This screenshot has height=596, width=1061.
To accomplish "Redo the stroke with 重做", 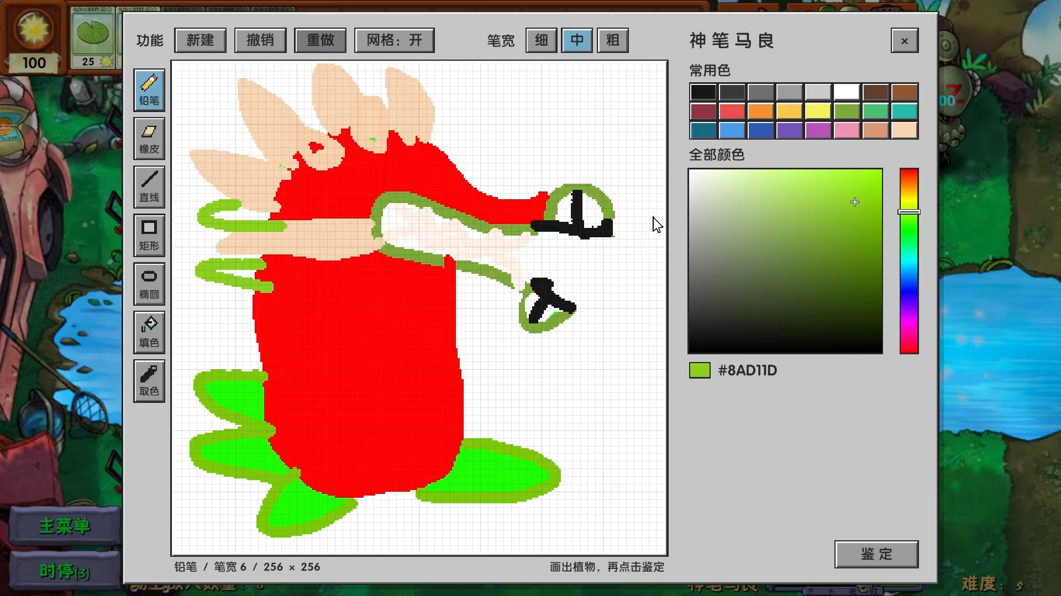I will pos(320,40).
